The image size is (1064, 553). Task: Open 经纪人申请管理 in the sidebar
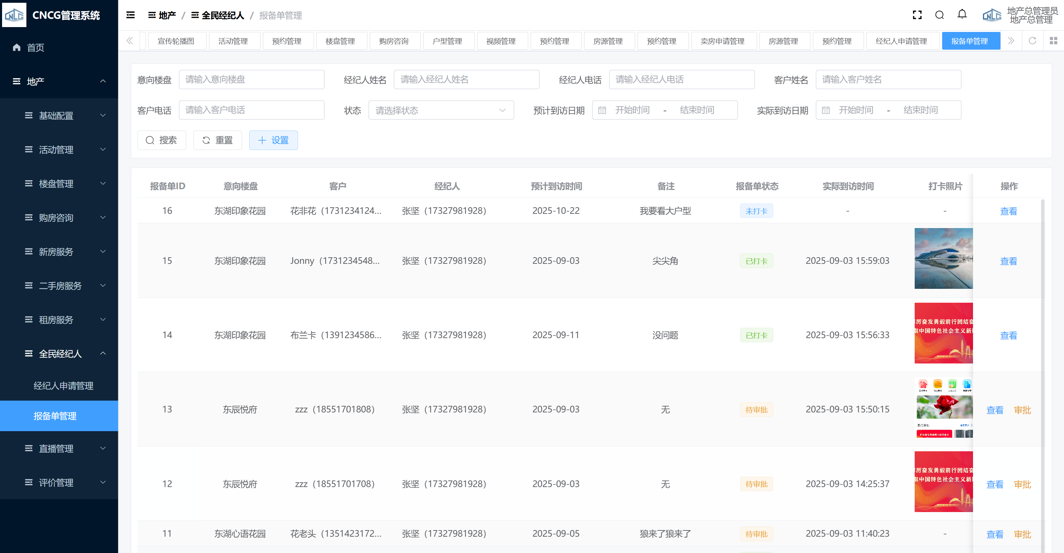[63, 386]
